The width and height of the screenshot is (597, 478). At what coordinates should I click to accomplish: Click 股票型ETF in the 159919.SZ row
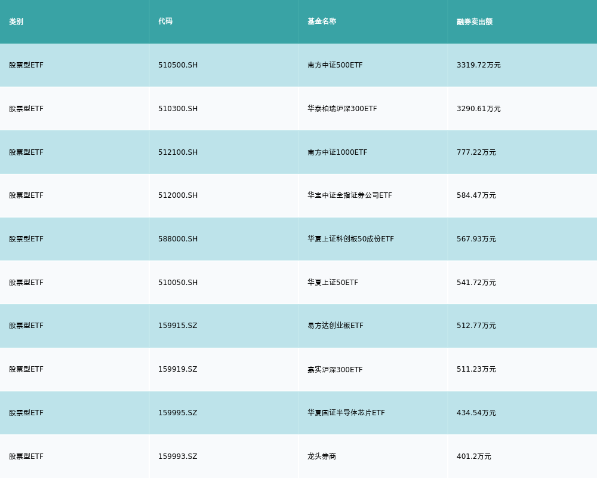[x=26, y=369]
